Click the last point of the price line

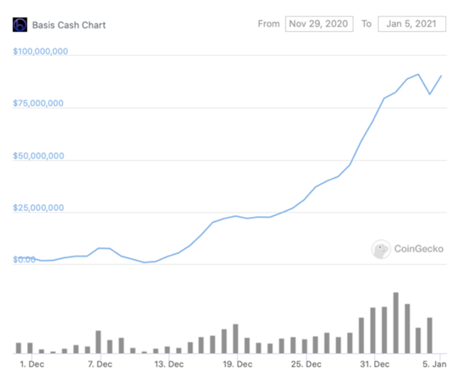tap(441, 76)
